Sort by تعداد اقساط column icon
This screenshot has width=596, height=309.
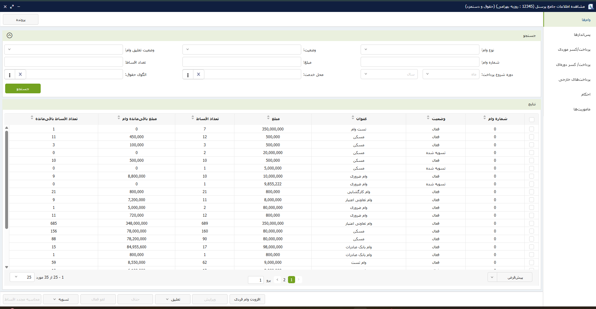tap(193, 118)
